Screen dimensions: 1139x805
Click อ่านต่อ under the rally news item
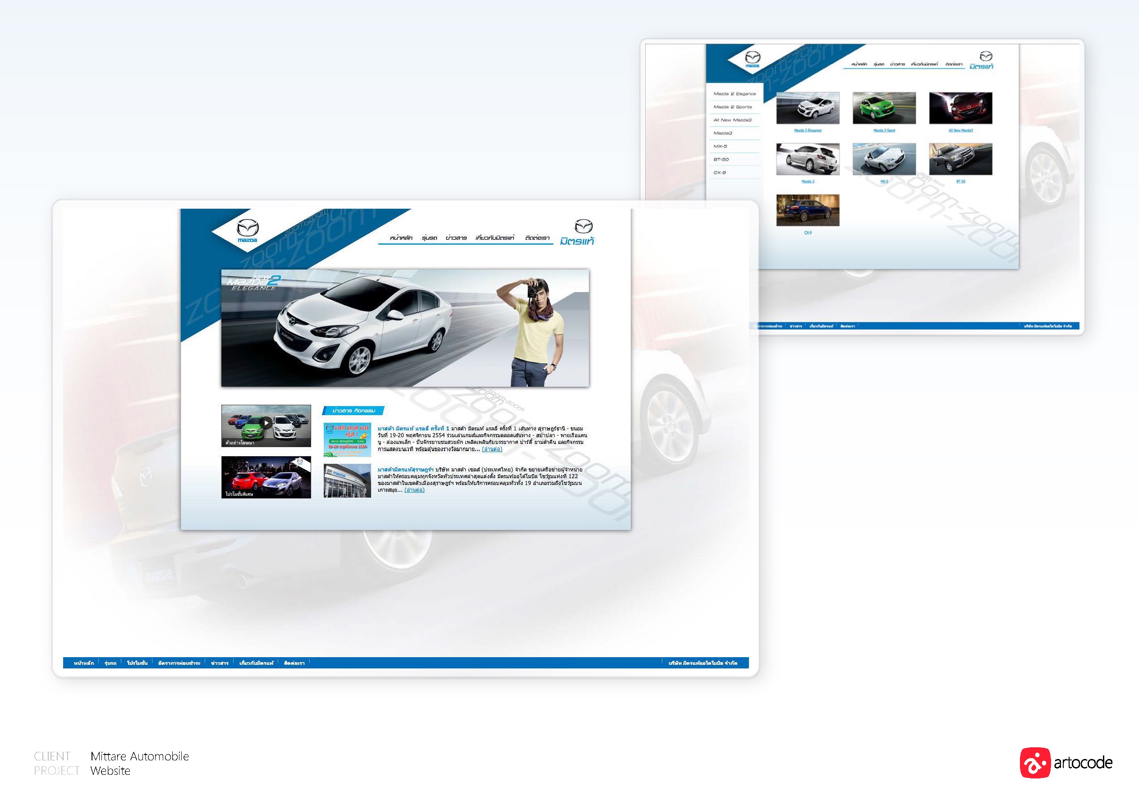tap(491, 449)
